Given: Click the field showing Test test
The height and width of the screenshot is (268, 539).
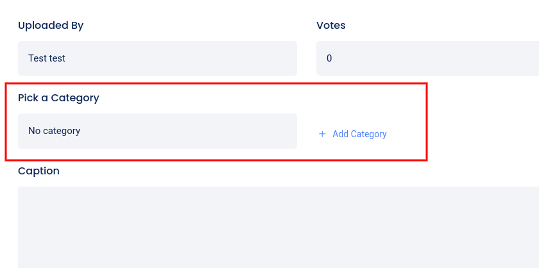Looking at the screenshot, I should click(157, 58).
